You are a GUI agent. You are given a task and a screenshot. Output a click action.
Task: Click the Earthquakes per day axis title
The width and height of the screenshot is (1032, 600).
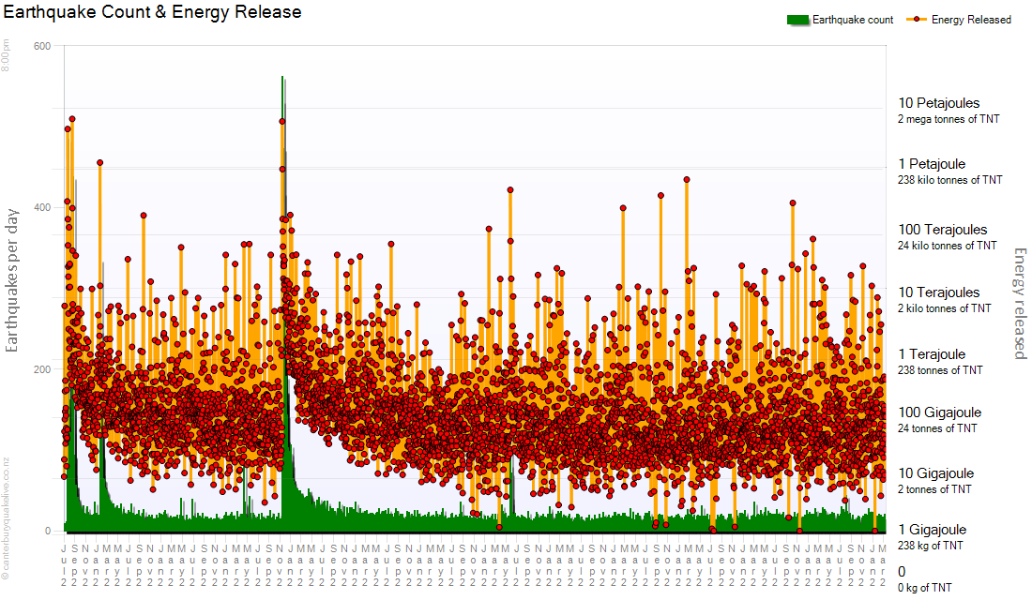(13, 279)
